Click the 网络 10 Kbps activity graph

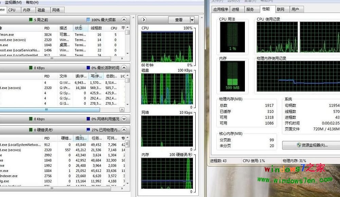(x=166, y=130)
